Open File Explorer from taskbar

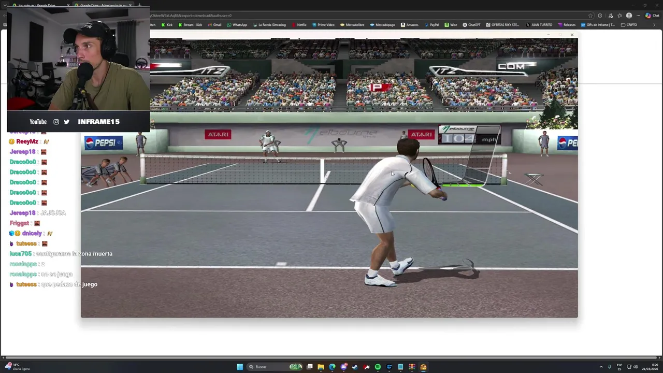(x=321, y=367)
